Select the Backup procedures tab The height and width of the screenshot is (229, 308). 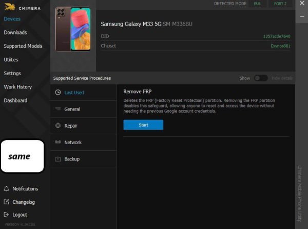pyautogui.click(x=84, y=159)
